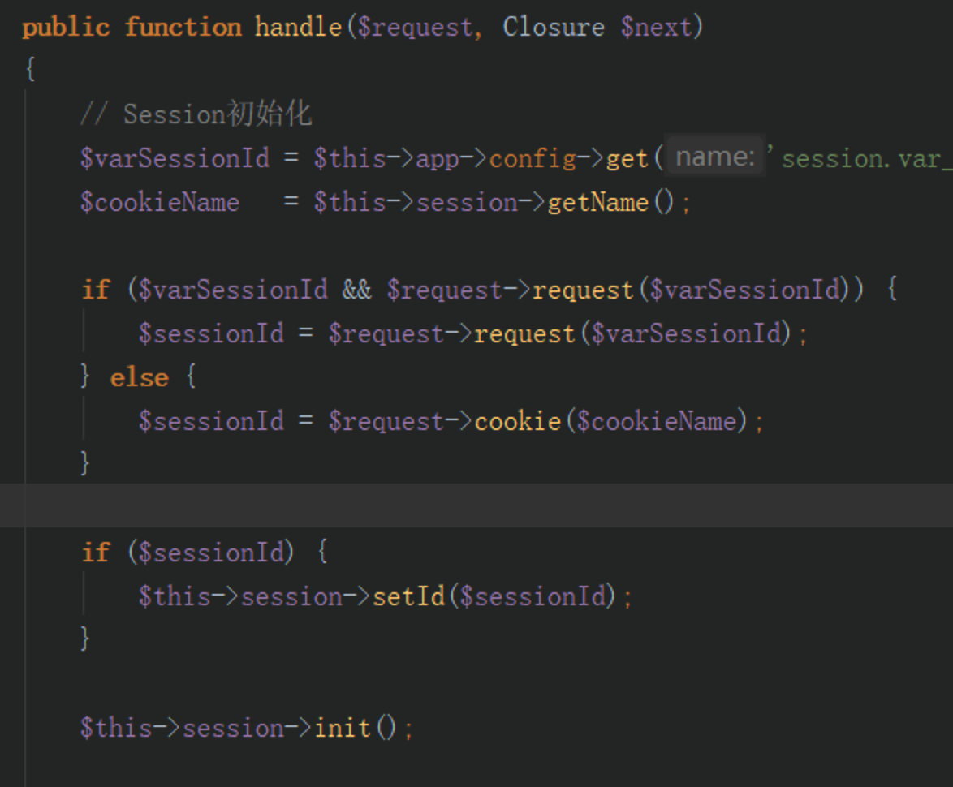Click the $next parameter
953x787 pixels.
click(x=656, y=28)
